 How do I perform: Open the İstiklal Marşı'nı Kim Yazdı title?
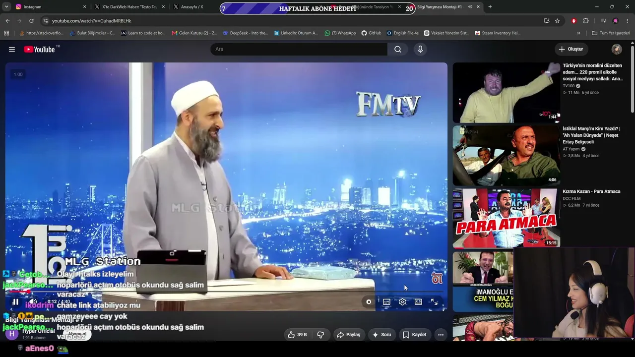pyautogui.click(x=591, y=135)
